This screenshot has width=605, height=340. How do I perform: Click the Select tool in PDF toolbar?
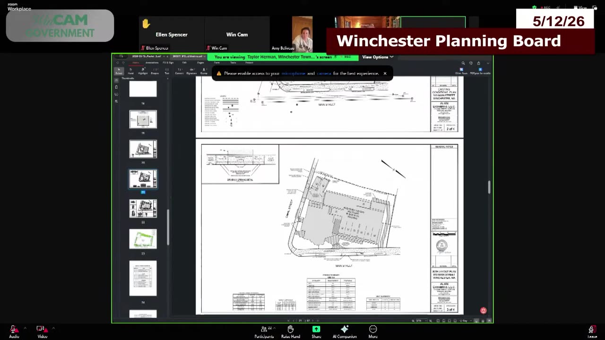(119, 71)
